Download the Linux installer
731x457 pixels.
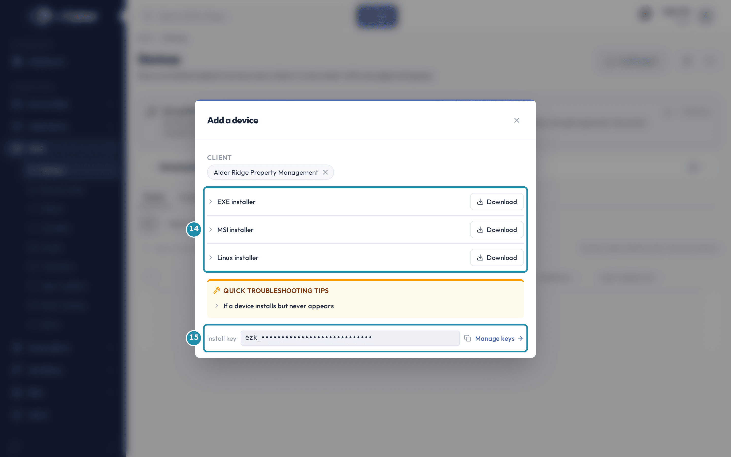point(496,257)
